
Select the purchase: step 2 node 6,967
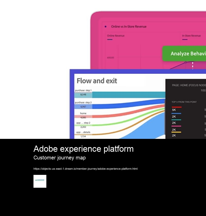tap(83, 107)
